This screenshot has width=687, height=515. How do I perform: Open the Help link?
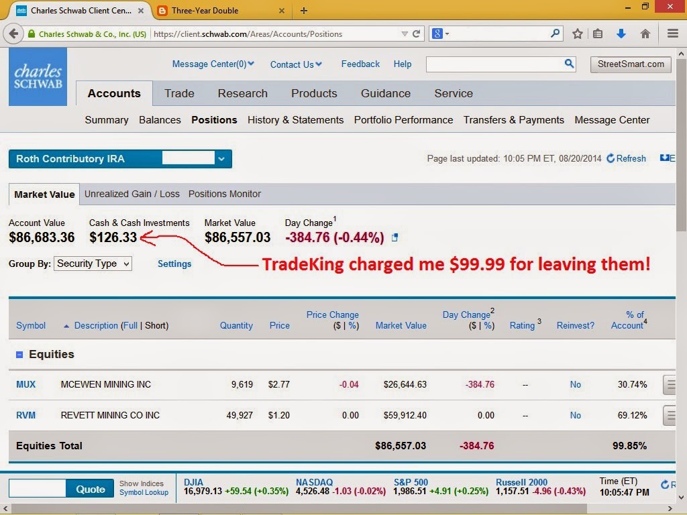[x=403, y=64]
